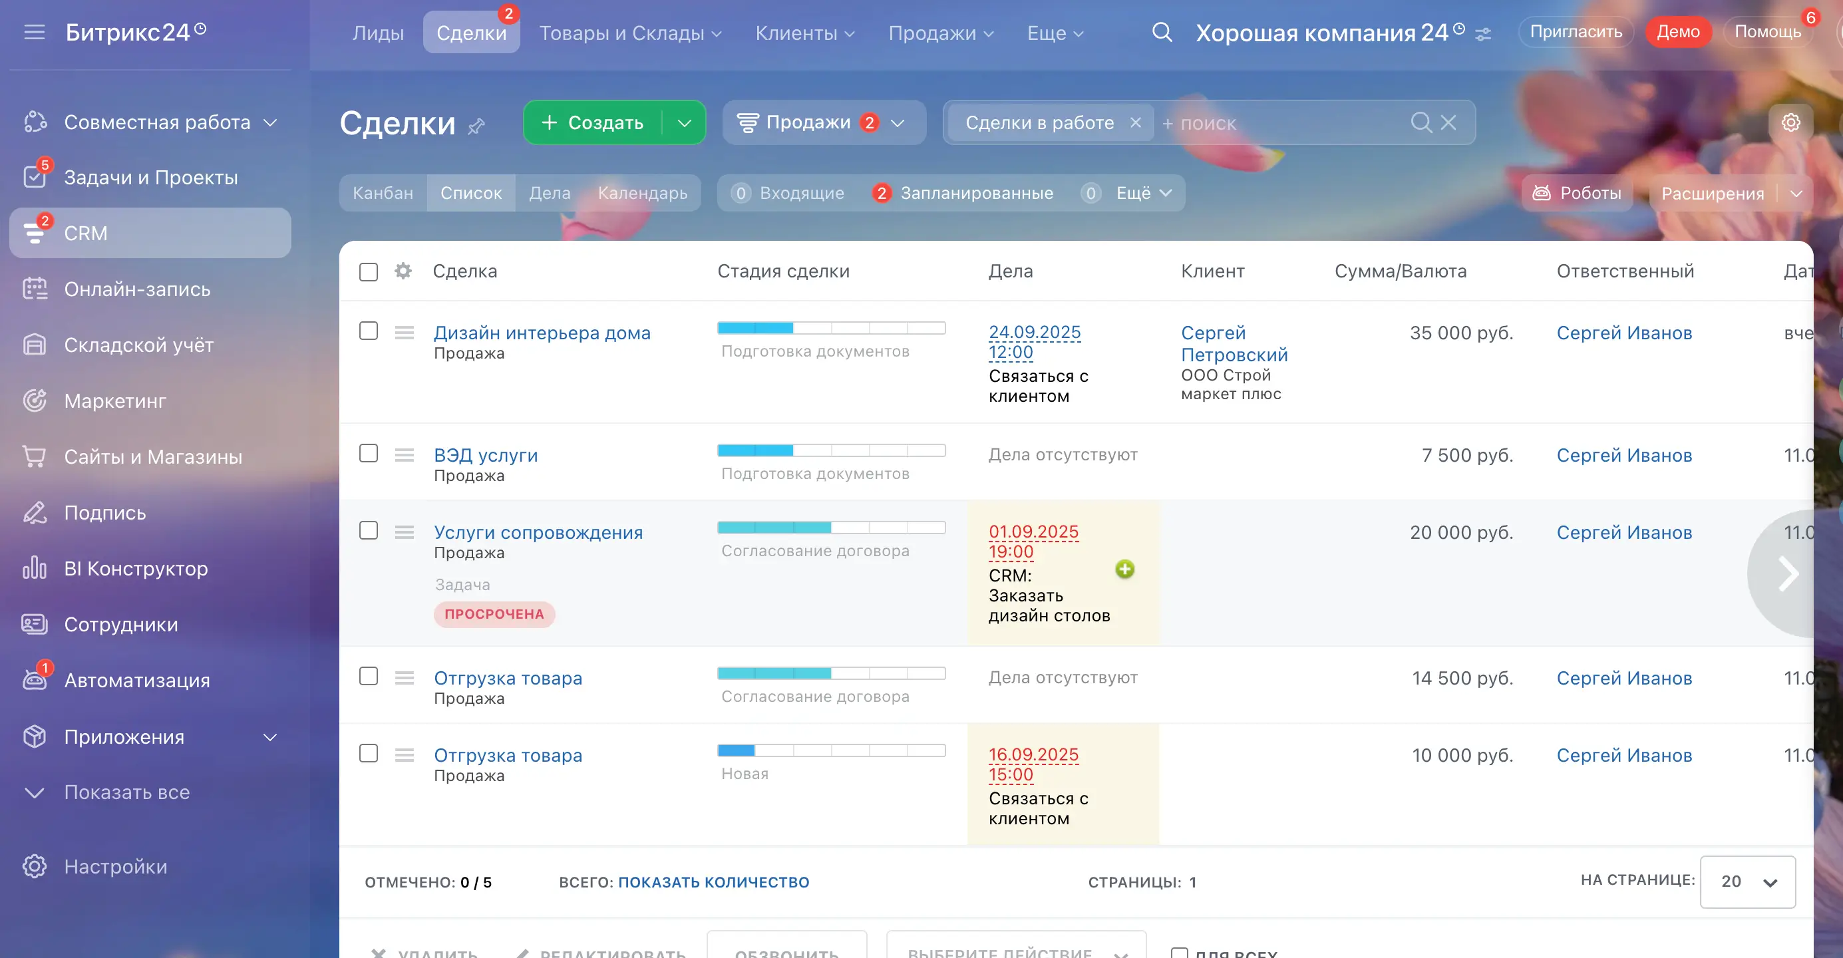Open grid settings gear in table header
The height and width of the screenshot is (958, 1843).
(x=403, y=271)
